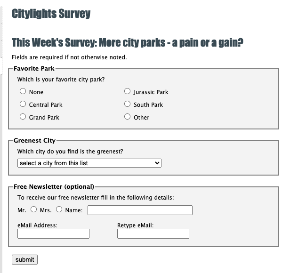
Task: Select the Grand Park option
Action: coord(23,117)
